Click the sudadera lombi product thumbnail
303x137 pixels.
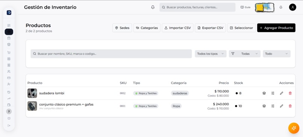tap(32, 93)
